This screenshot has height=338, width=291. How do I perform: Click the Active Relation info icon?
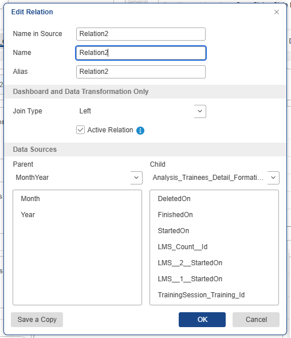pos(140,131)
